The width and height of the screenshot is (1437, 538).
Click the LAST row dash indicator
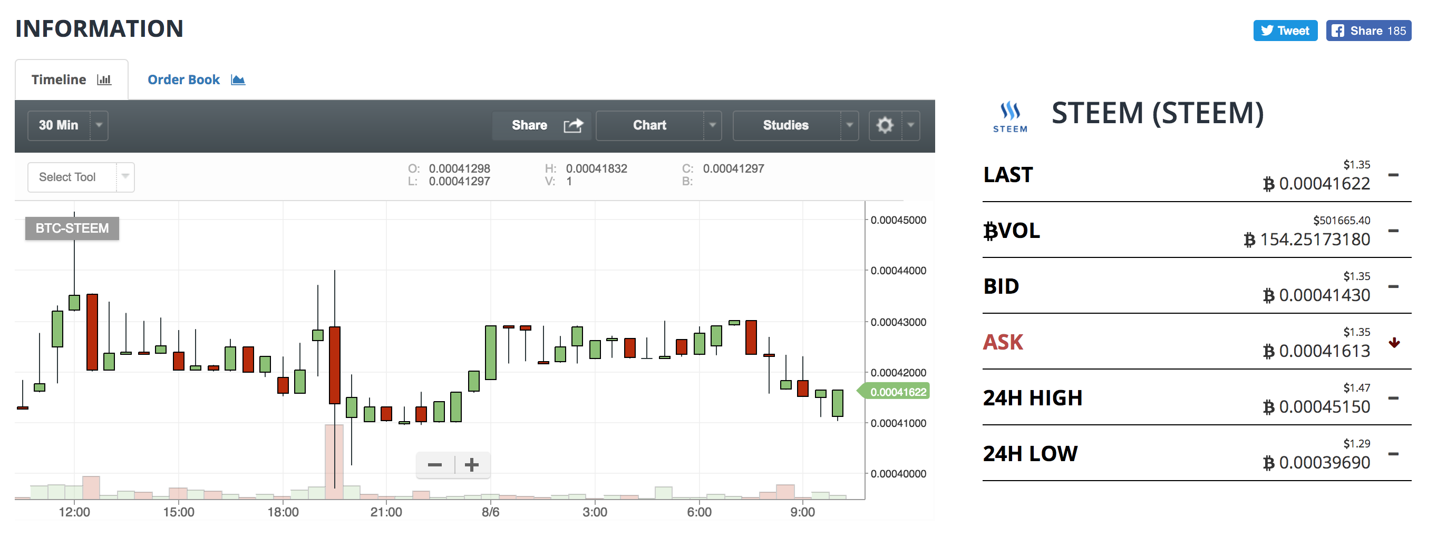tap(1393, 175)
